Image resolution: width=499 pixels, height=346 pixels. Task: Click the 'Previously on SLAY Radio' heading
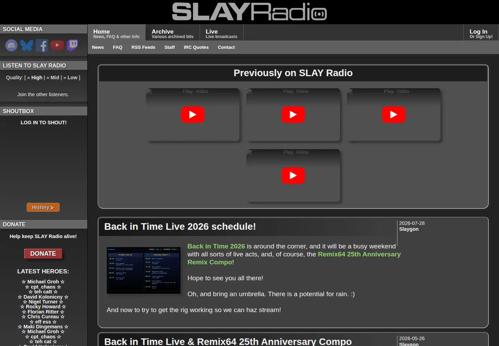point(293,73)
